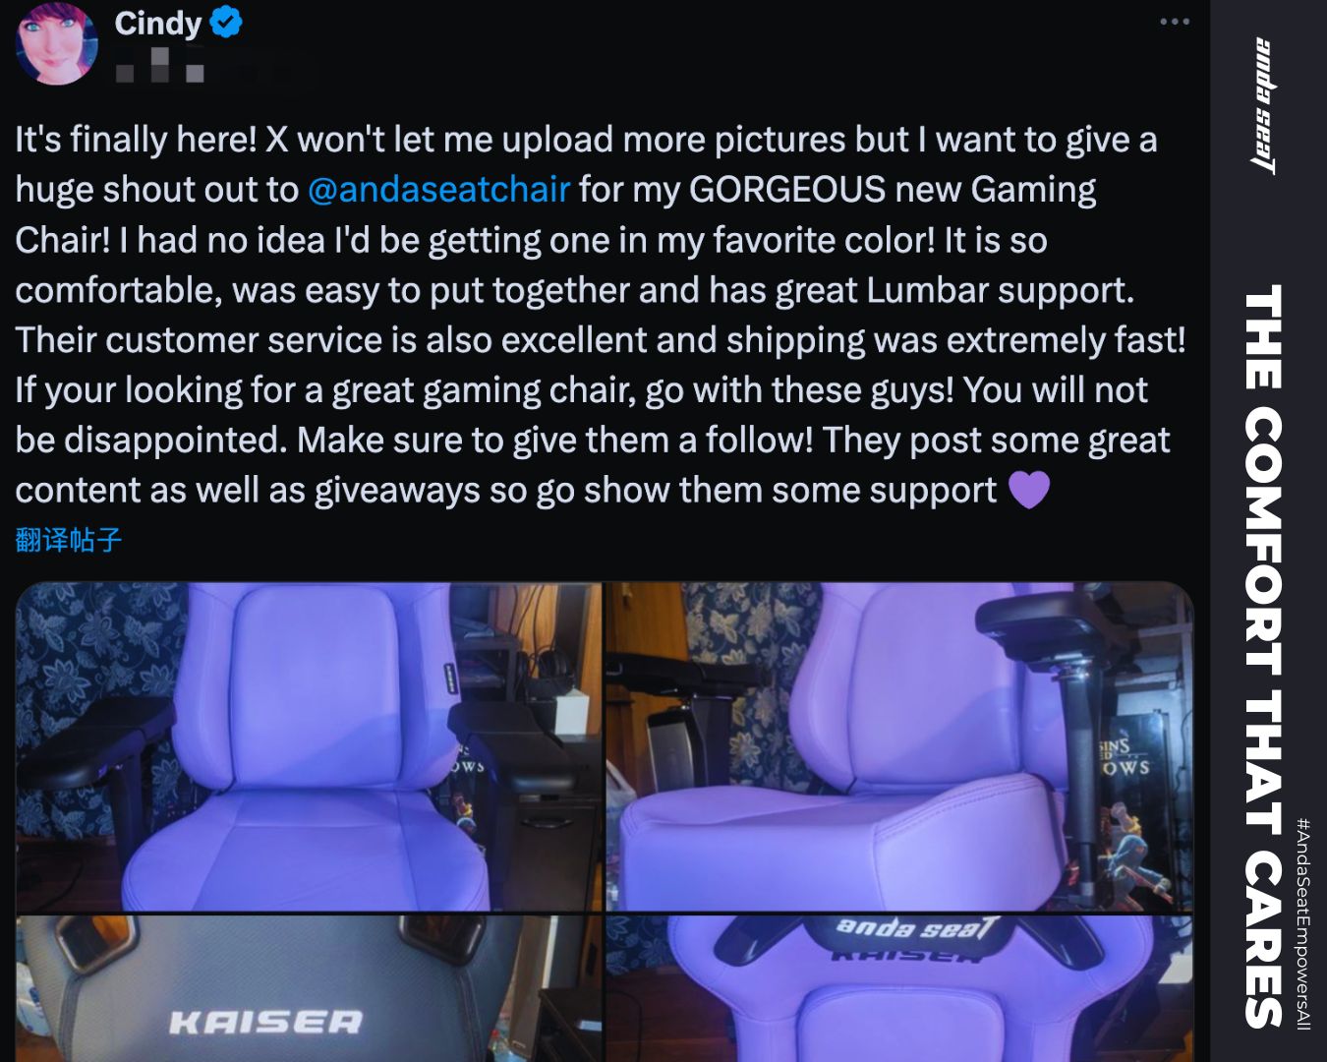Click THE COMFORT THAT CARES slogan
Viewport: 1327px width, 1062px height.
pyautogui.click(x=1264, y=656)
